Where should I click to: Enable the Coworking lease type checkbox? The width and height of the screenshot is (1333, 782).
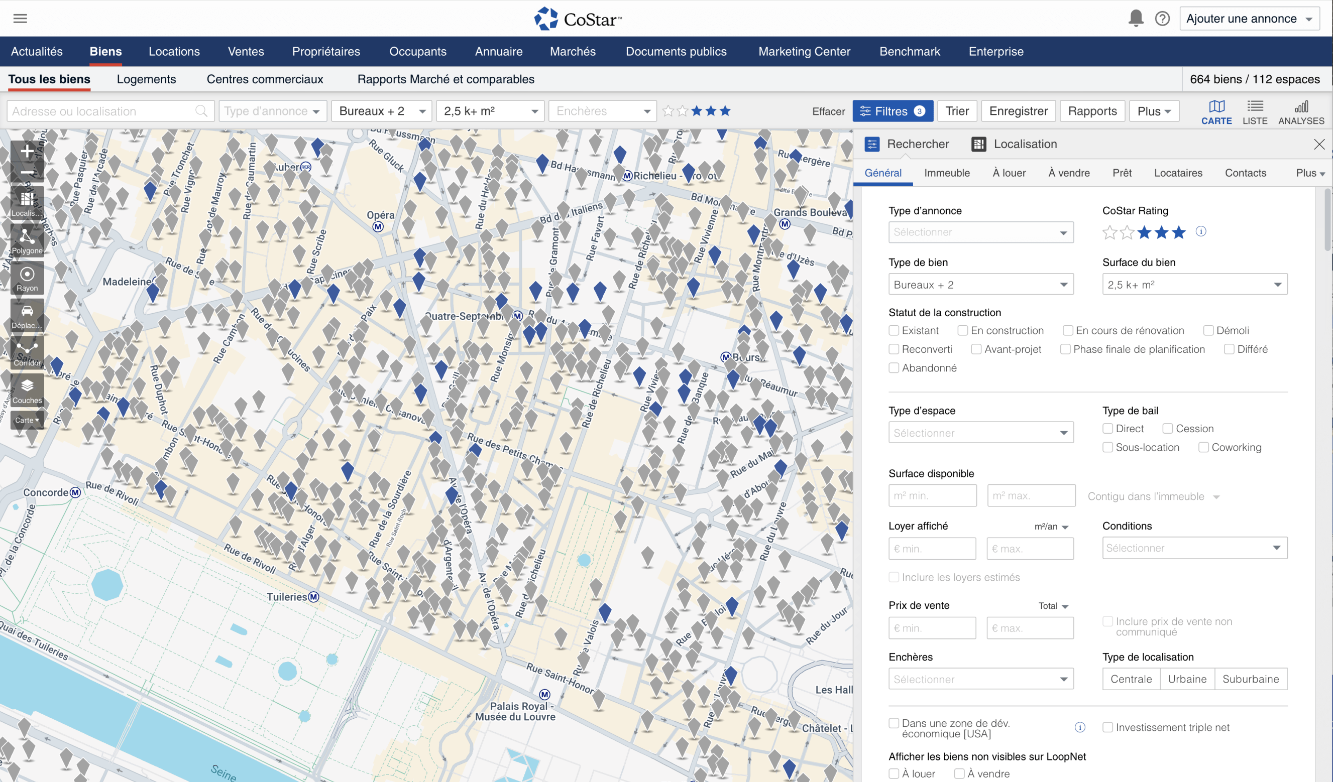(x=1203, y=447)
